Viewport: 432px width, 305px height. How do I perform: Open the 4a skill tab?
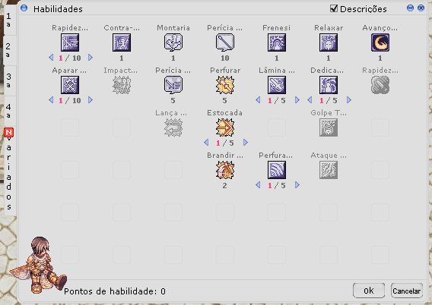(x=9, y=111)
